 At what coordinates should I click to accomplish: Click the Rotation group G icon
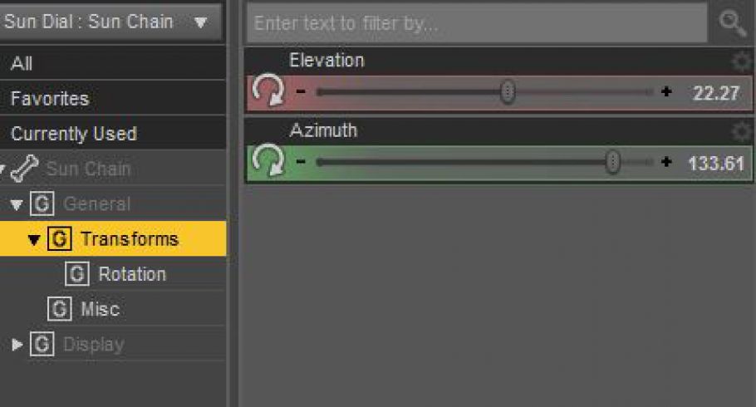[77, 274]
